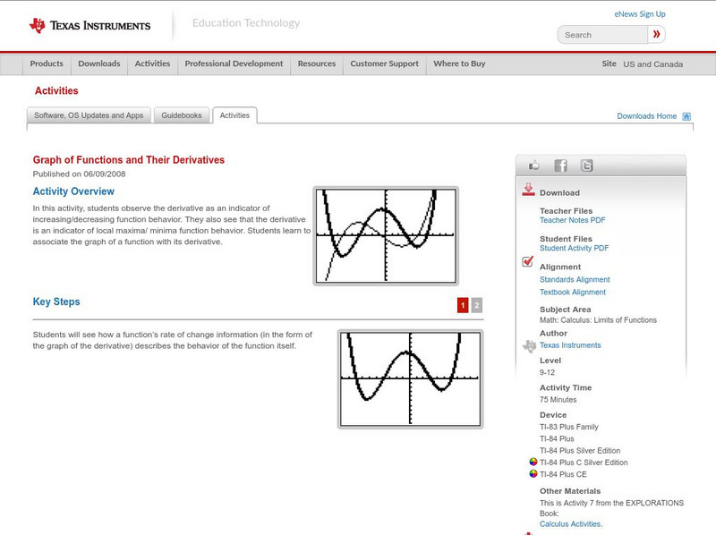Image resolution: width=716 pixels, height=535 pixels.
Task: Click the Key Steps graph thumbnail
Action: [410, 379]
